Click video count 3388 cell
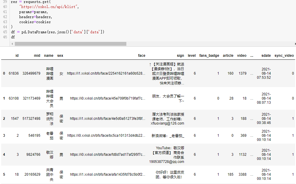Viewport: 296px width, 184px height. pos(242,174)
